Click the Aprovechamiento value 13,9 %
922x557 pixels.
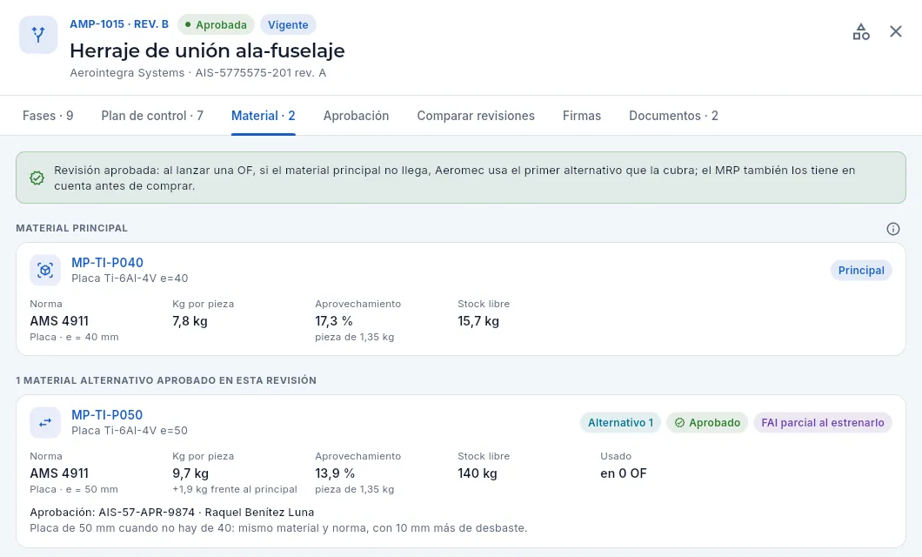coord(335,473)
